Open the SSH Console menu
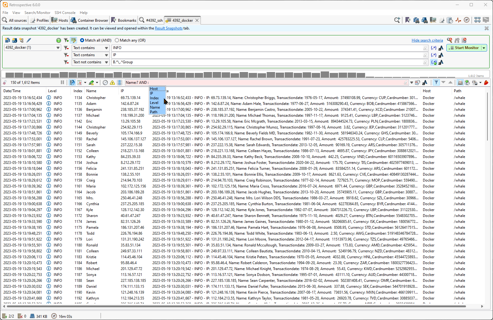Screen dimensions: 493x320 pos(65,13)
